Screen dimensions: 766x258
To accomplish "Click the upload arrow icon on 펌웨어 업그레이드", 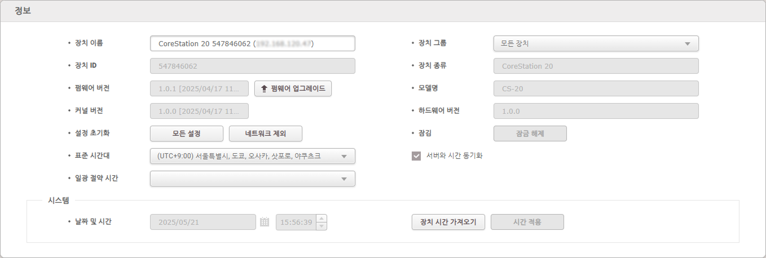I will click(264, 88).
